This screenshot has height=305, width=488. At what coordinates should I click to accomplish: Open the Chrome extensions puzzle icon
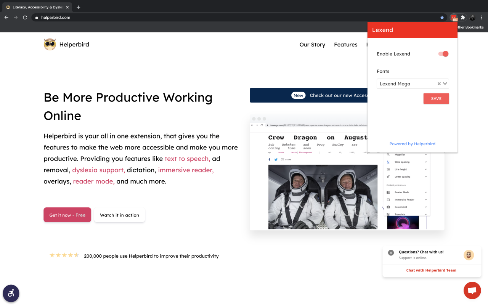(x=463, y=18)
